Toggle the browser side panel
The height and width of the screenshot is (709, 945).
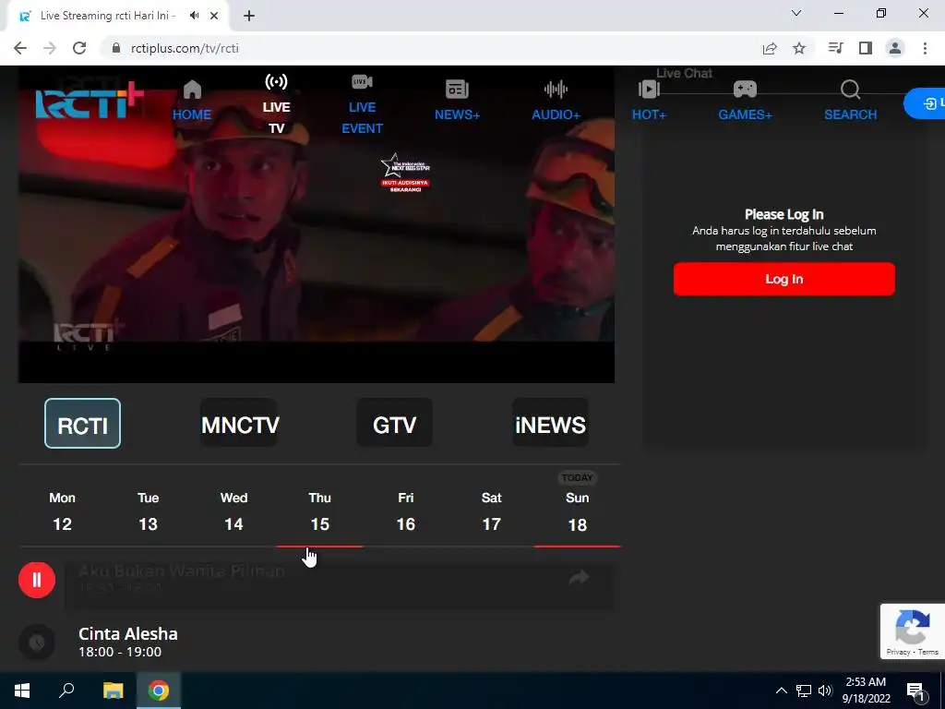[866, 48]
